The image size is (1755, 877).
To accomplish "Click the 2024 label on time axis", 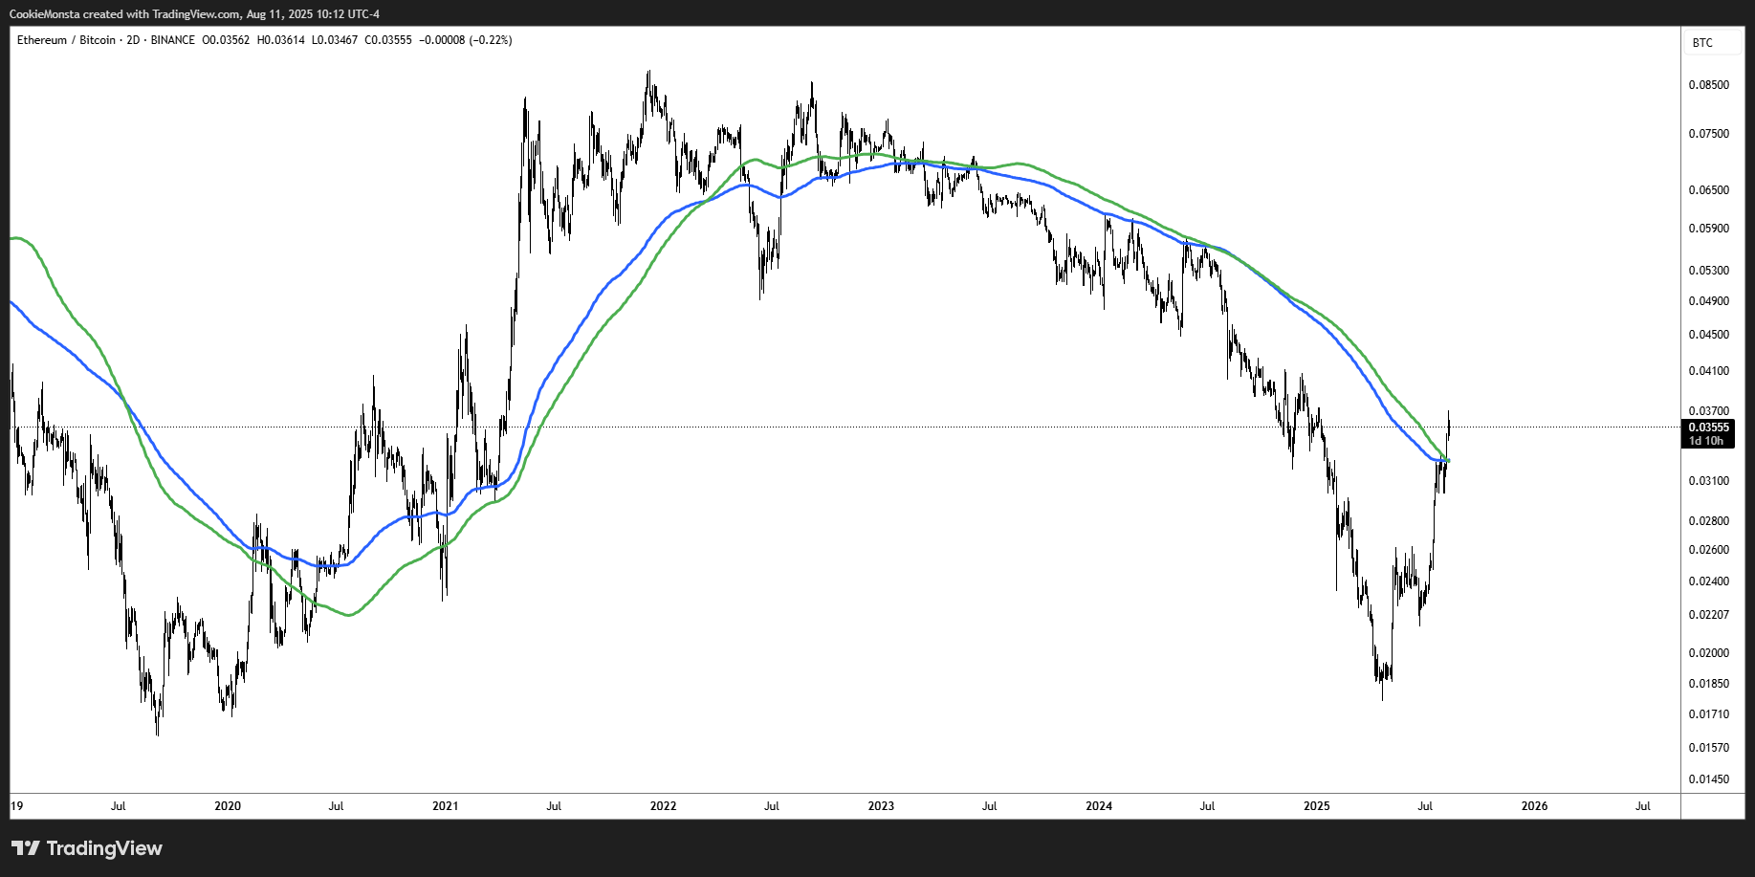I will (x=1099, y=806).
